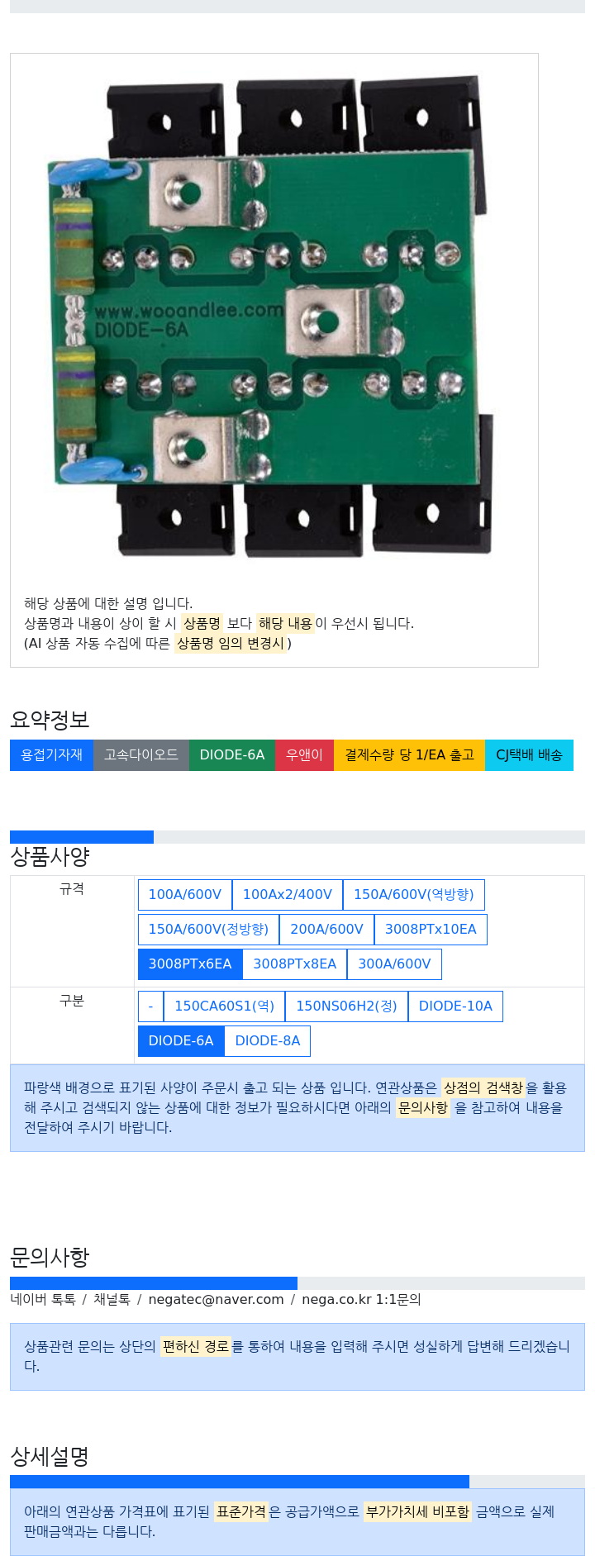Screen dimensions: 595x1556
Task: Open the green DIODE-6A summary tag
Action: 232,755
